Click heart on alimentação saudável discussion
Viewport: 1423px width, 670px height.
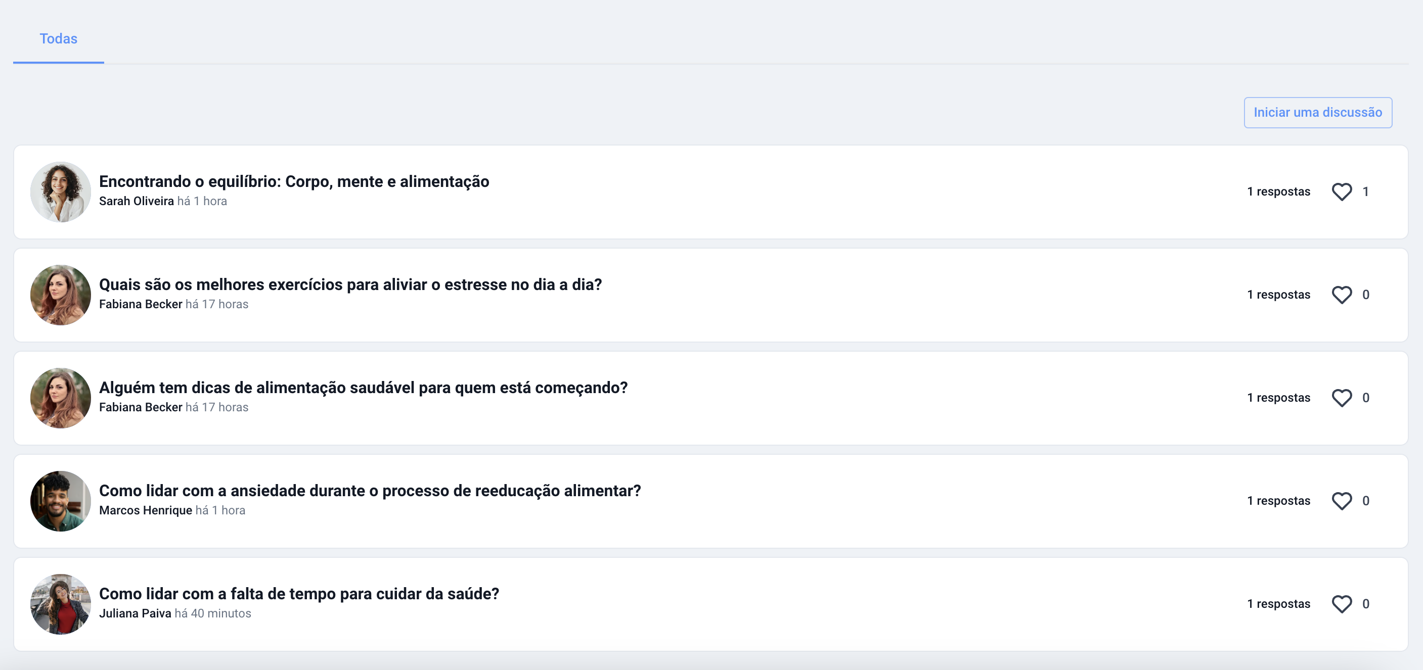tap(1341, 398)
